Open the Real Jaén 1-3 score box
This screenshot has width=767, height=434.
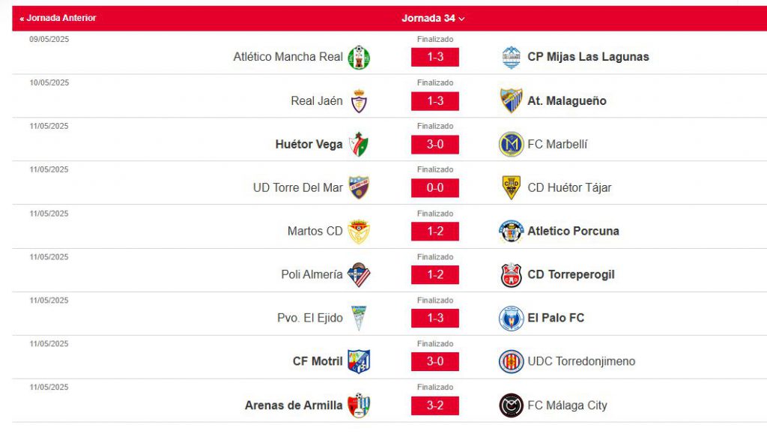point(435,100)
